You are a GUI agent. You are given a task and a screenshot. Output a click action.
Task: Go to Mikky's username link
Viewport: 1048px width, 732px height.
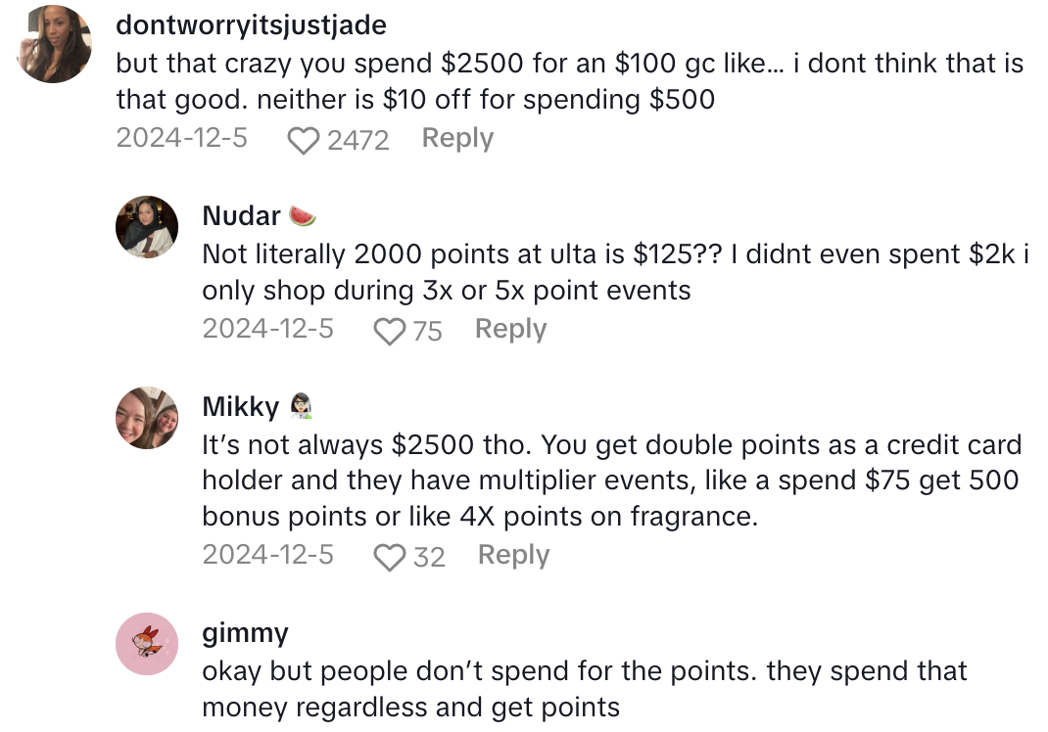(241, 406)
